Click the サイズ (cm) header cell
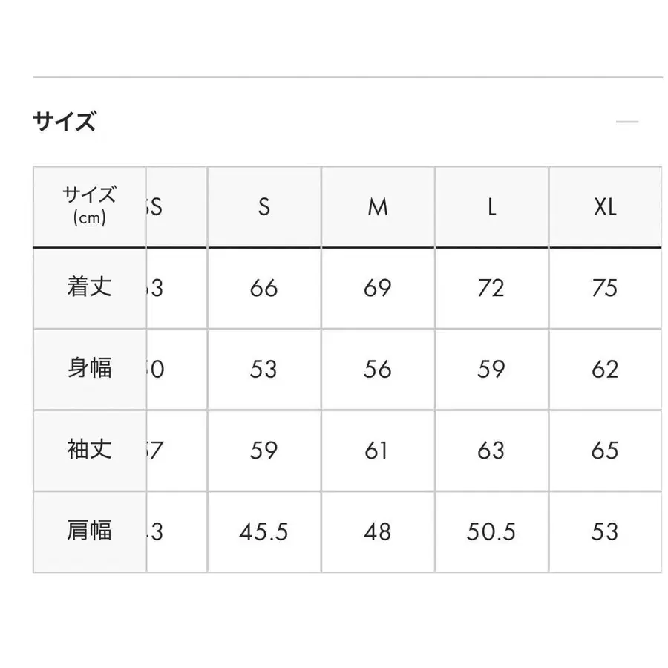The width and height of the screenshot is (668, 668). 89,207
